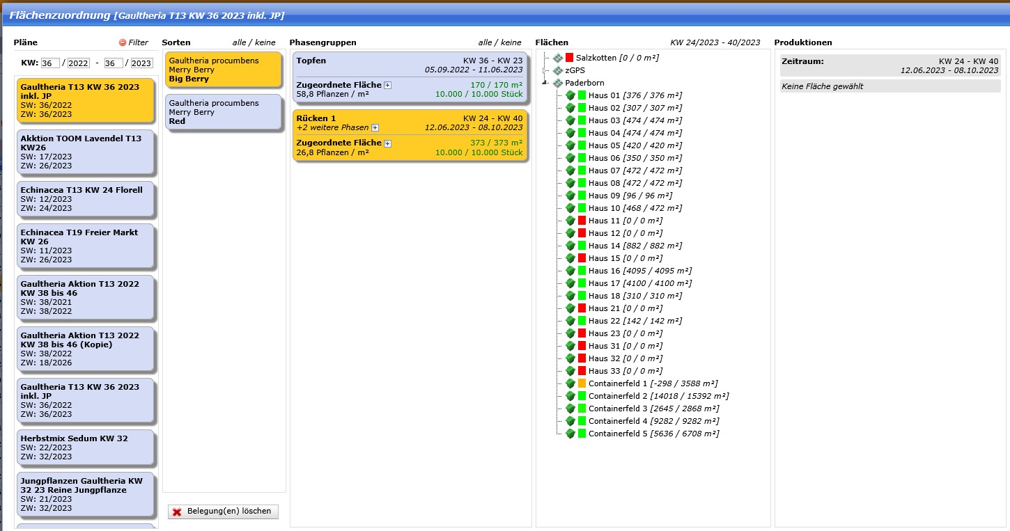This screenshot has width=1010, height=531.
Task: Expand the zGPS tree node
Action: [x=545, y=70]
